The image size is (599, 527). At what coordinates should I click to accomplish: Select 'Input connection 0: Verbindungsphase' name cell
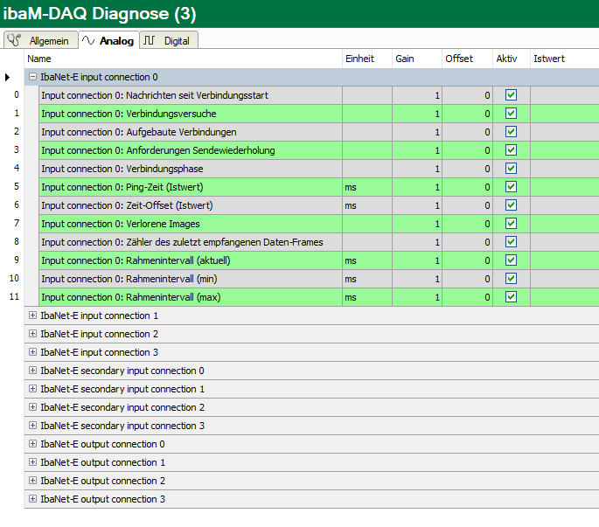[x=191, y=169]
